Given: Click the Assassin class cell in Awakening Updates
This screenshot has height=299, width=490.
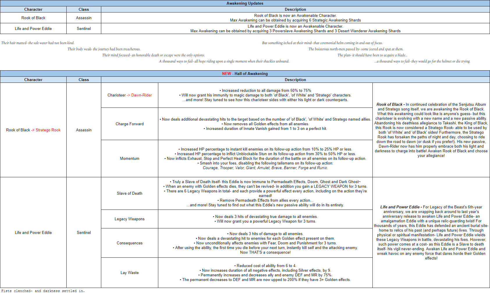Looking at the screenshot, I should click(x=84, y=18).
